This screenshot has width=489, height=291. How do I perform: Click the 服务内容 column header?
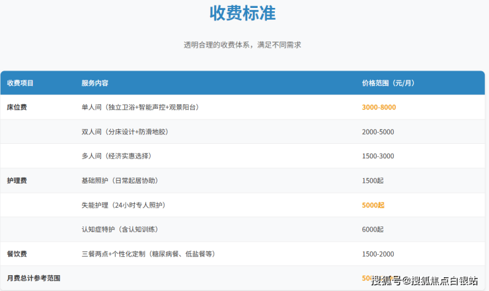[95, 83]
